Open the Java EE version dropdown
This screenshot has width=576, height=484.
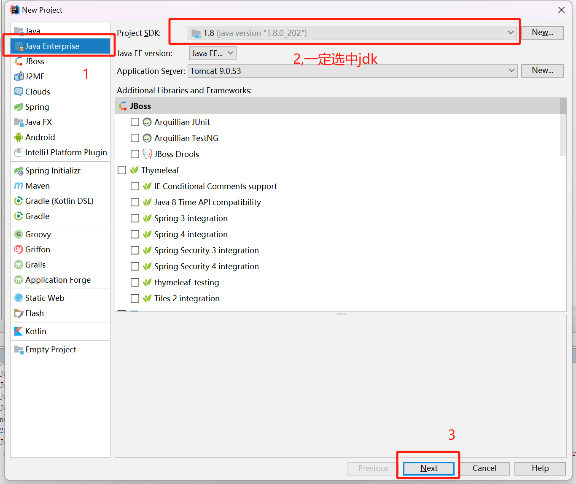point(213,53)
